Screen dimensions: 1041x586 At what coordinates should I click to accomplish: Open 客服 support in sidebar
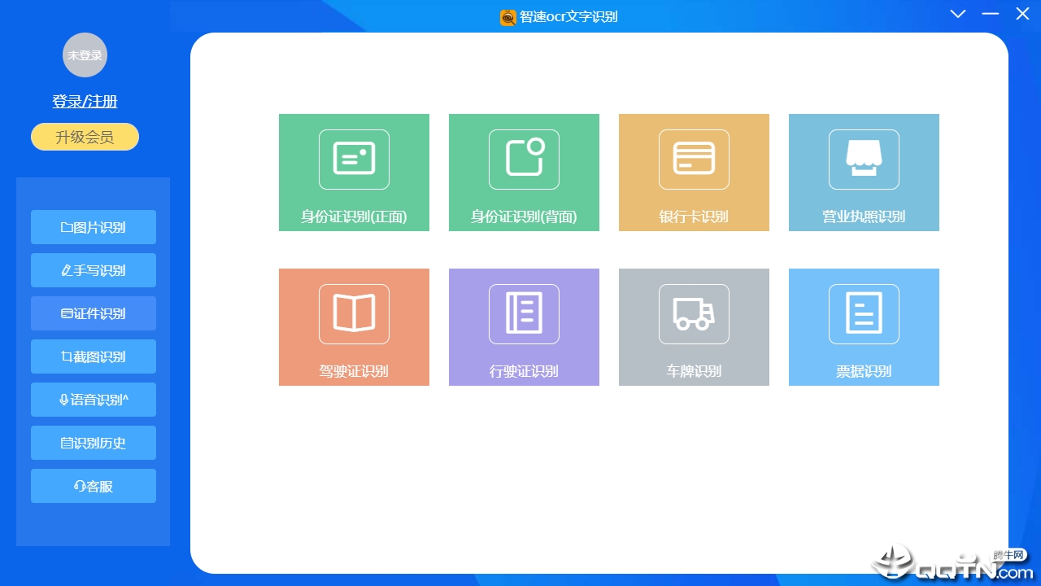pos(94,486)
